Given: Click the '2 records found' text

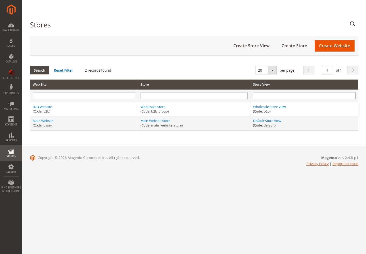Looking at the screenshot, I should pos(98,70).
